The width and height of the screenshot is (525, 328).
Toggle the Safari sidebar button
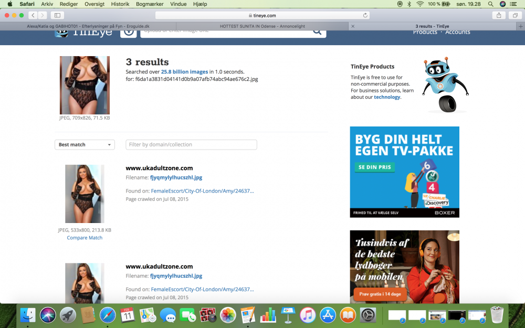click(x=57, y=15)
